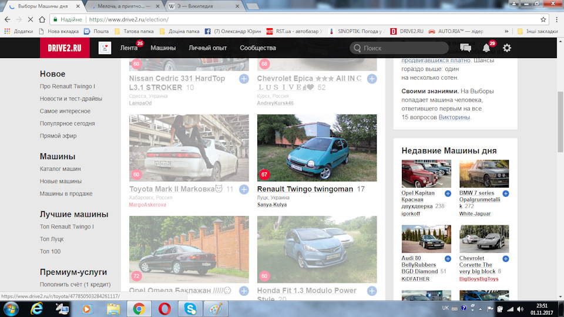Click the browser home icon
Screen dimensions: 564x317
[42, 19]
